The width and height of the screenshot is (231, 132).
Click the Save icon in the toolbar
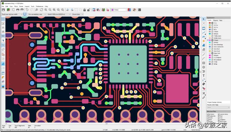[3, 10]
